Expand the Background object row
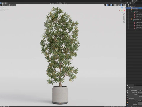This screenshot has height=107, width=142. pos(130,8)
